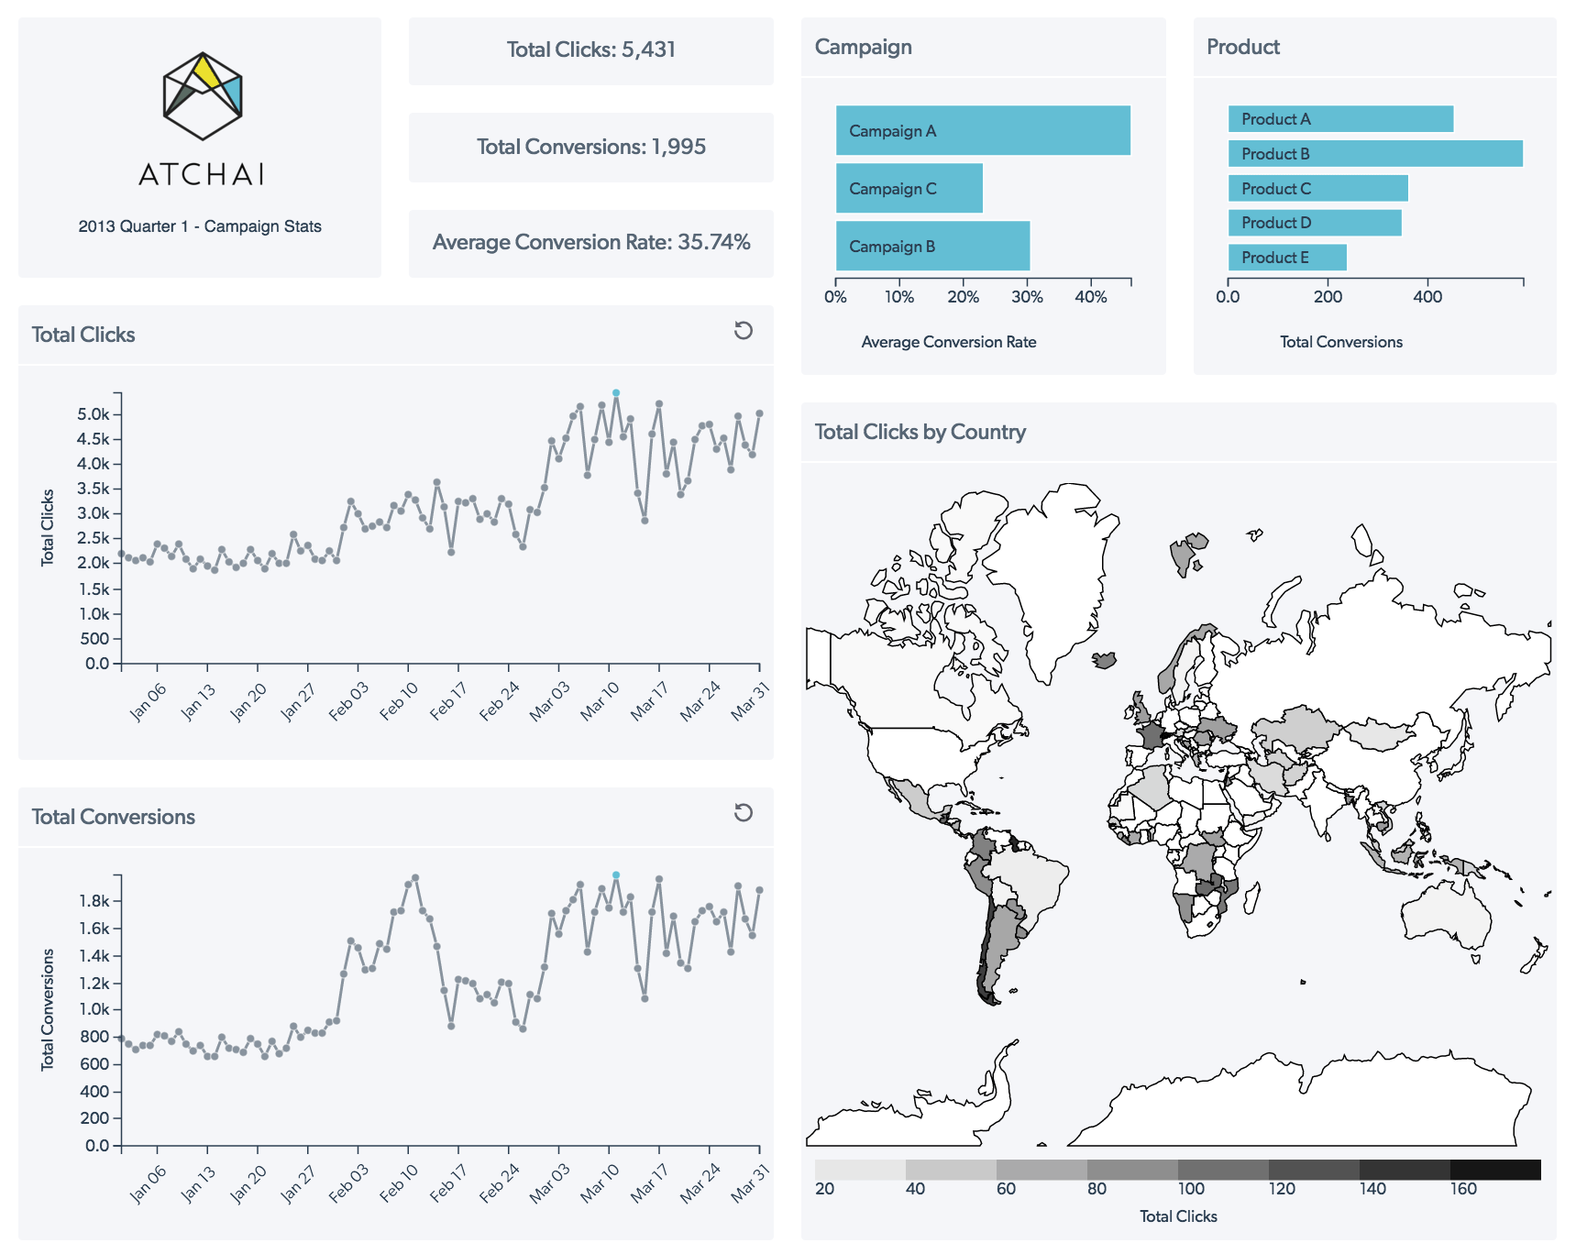Select the highlighted blue point in Total Clicks chart
The width and height of the screenshot is (1576, 1254).
[x=615, y=394]
